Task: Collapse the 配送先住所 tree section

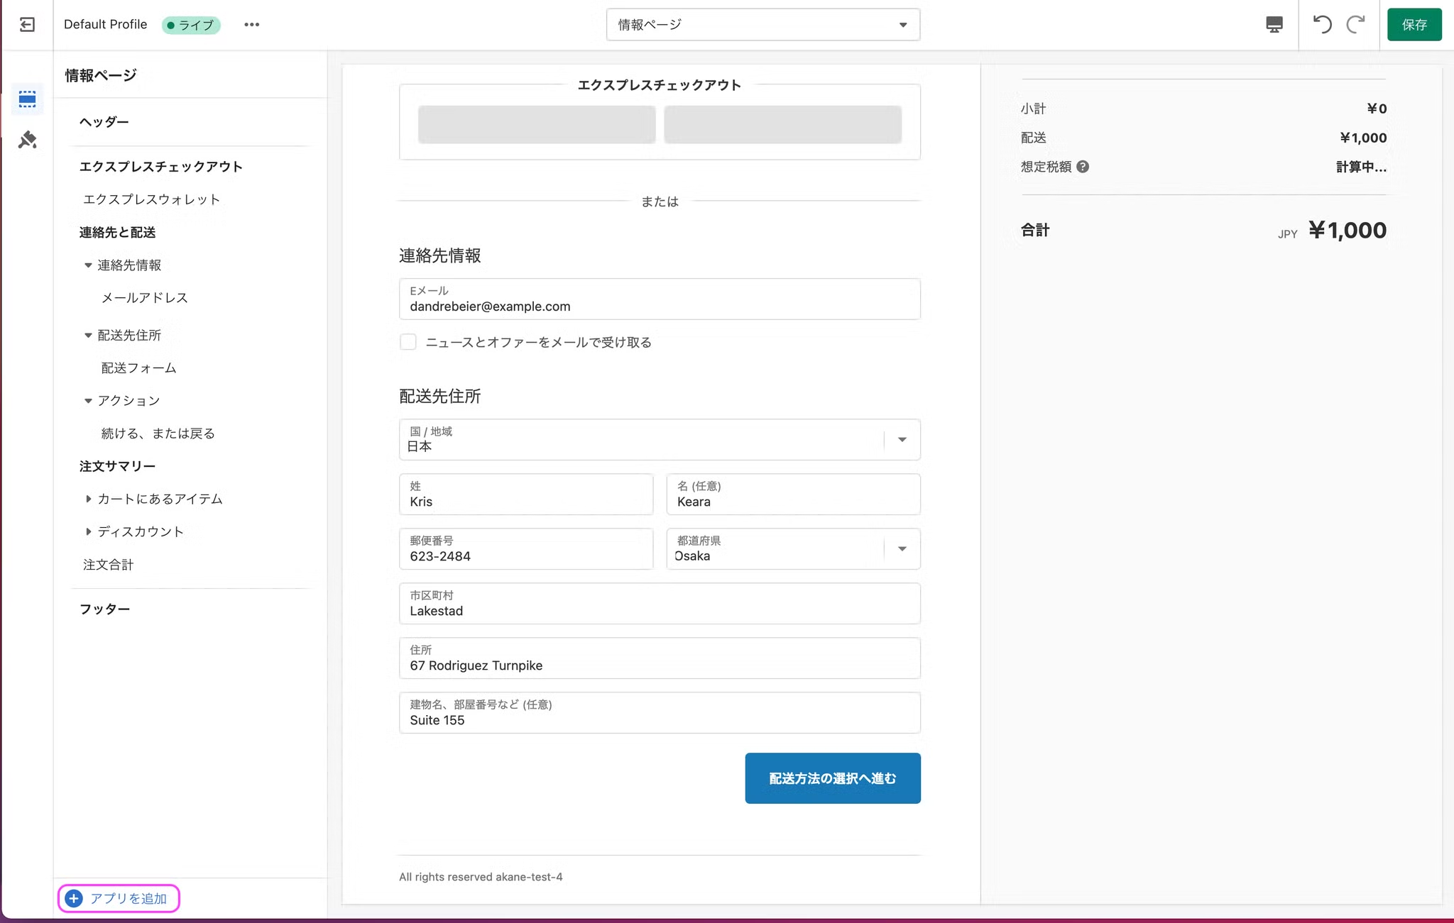Action: point(88,335)
